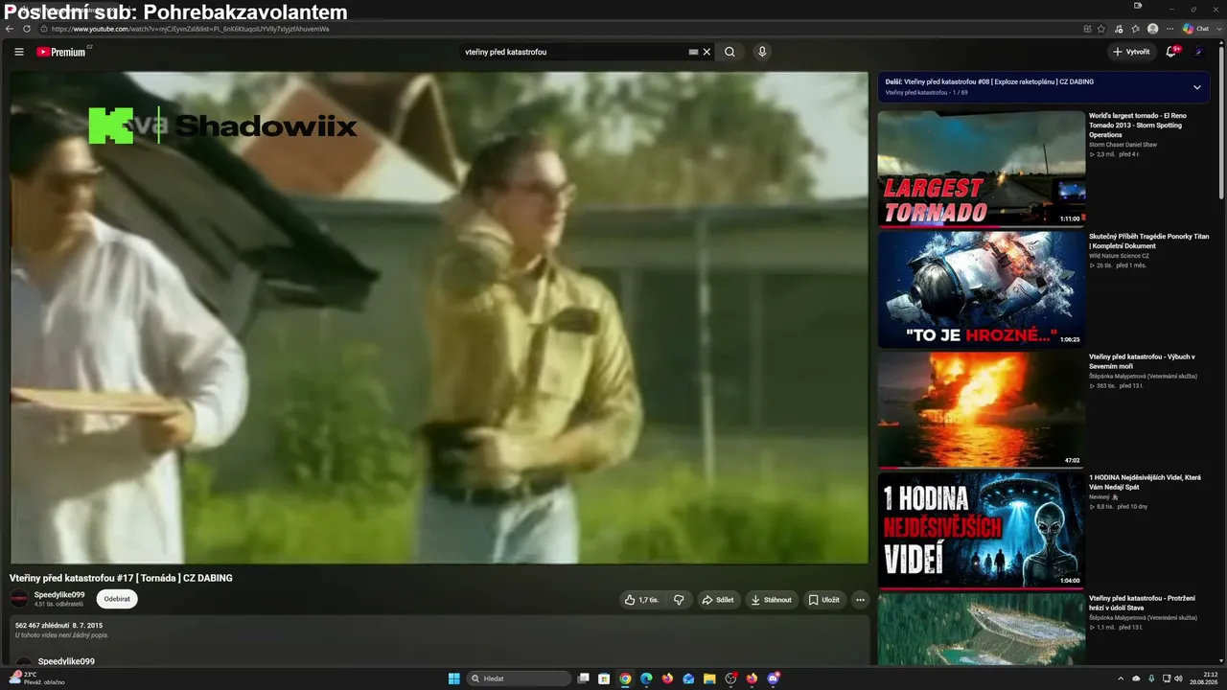Screen dimensions: 1227x690
Task: Open the tray microphone icon
Action: [1151, 678]
